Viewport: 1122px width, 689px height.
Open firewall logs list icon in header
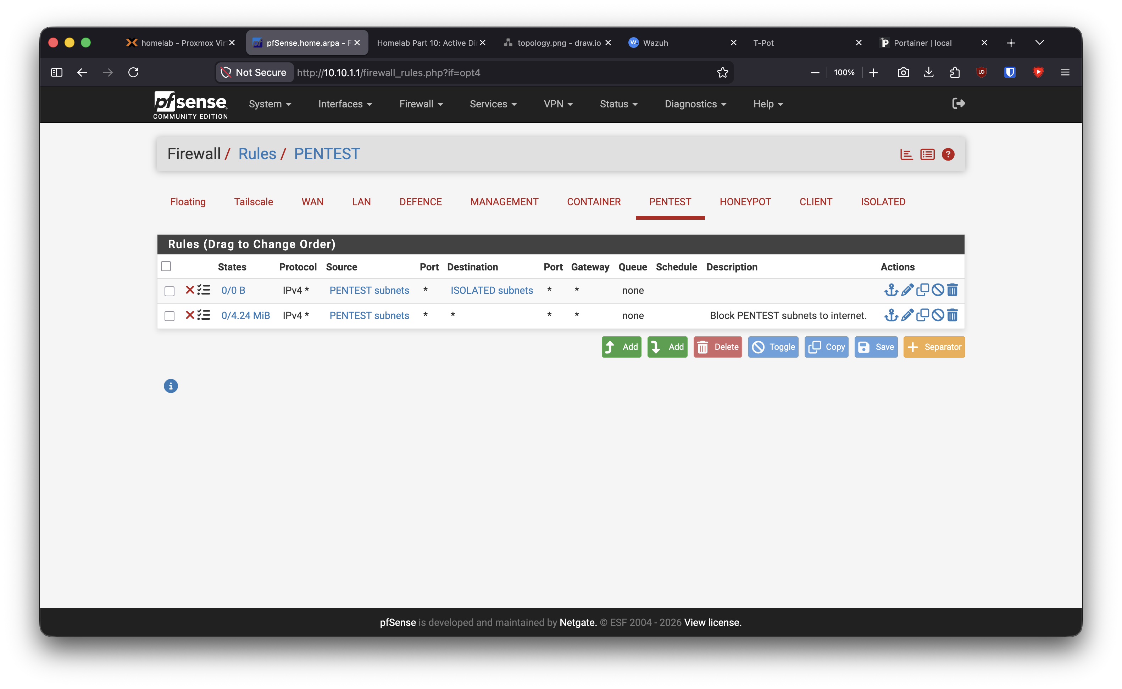927,155
